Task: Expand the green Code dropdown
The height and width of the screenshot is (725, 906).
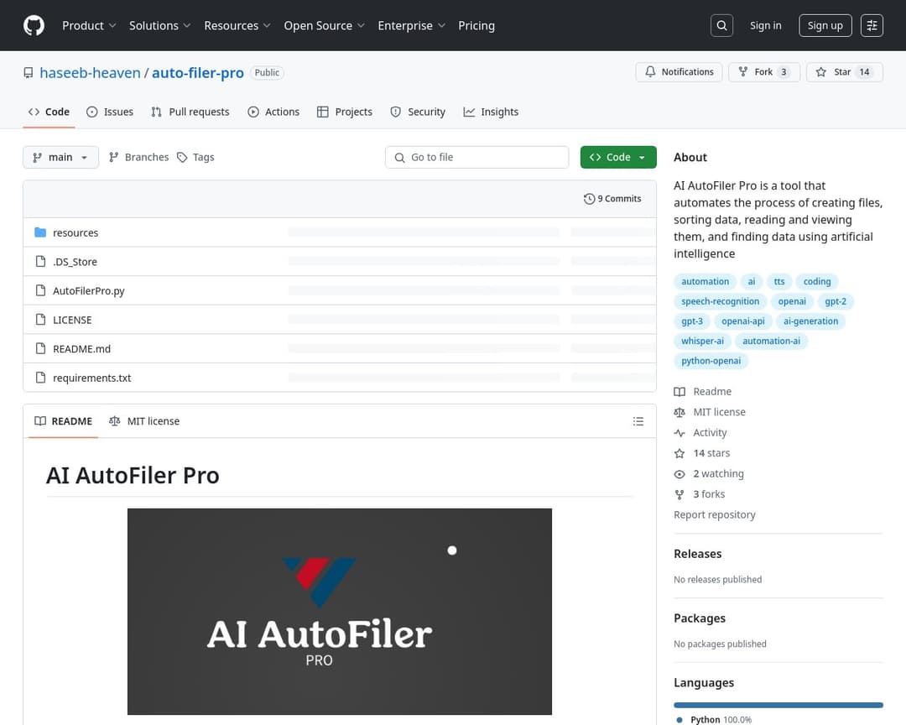Action: tap(618, 157)
